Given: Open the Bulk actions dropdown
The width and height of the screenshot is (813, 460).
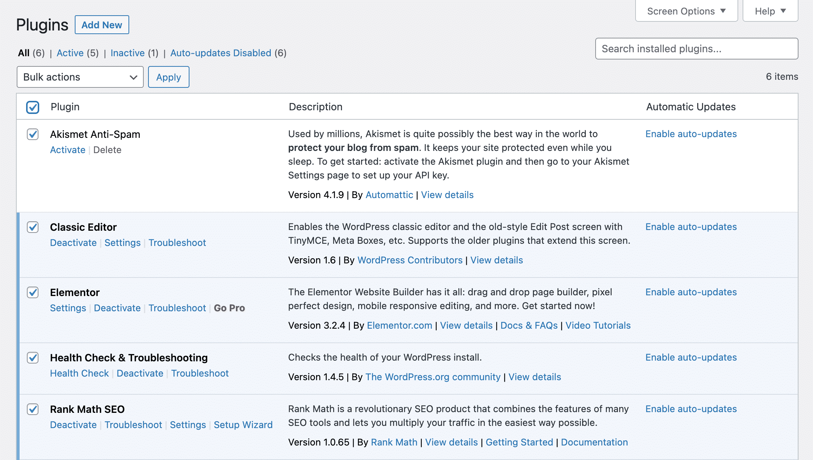Looking at the screenshot, I should point(80,77).
